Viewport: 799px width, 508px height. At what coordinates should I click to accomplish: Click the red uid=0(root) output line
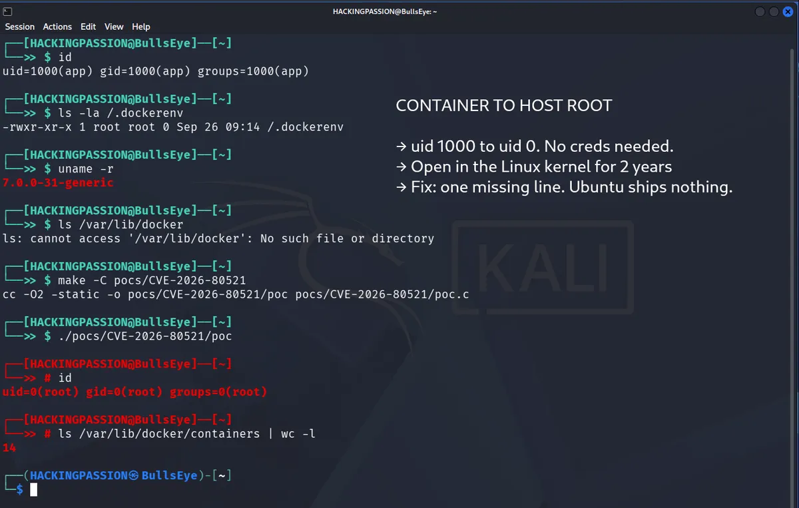pyautogui.click(x=134, y=391)
